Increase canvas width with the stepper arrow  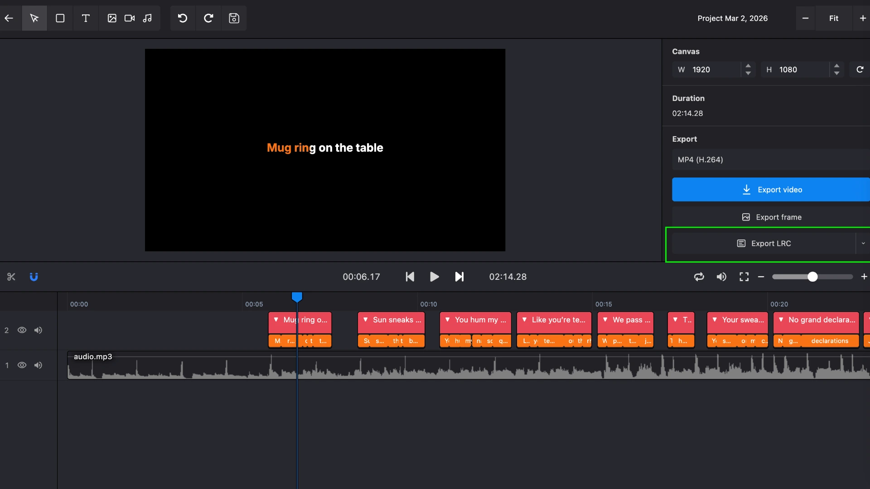[x=748, y=66]
